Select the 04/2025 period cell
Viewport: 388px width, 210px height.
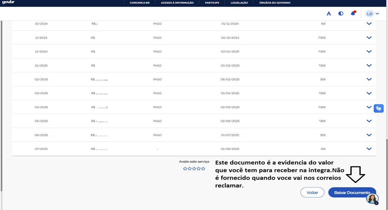pos(41,107)
